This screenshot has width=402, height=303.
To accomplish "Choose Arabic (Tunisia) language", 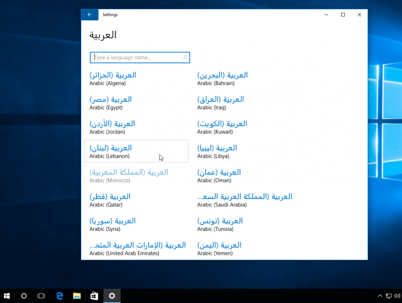I will (220, 224).
